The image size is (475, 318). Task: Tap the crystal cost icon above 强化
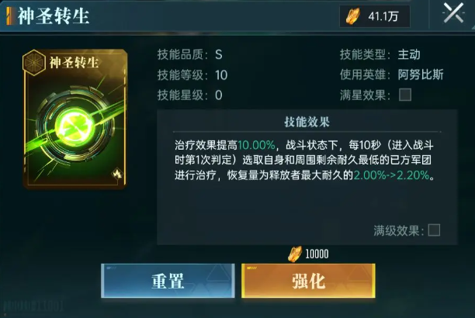(x=295, y=254)
